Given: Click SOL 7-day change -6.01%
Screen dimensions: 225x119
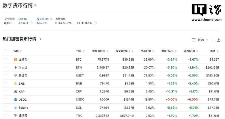Looking at the screenshot, I should coord(193,108).
